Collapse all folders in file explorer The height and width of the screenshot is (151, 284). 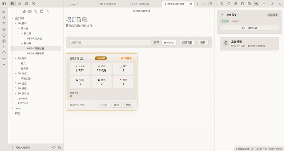[48, 11]
